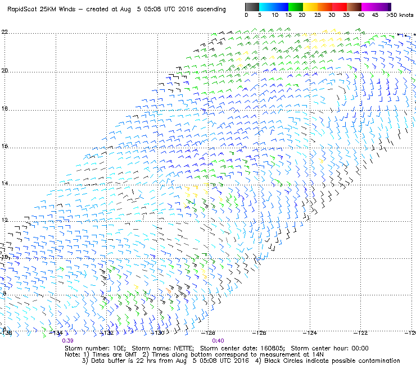Click the longitude label -130
This screenshot has height=365, width=416.
coord(157,332)
